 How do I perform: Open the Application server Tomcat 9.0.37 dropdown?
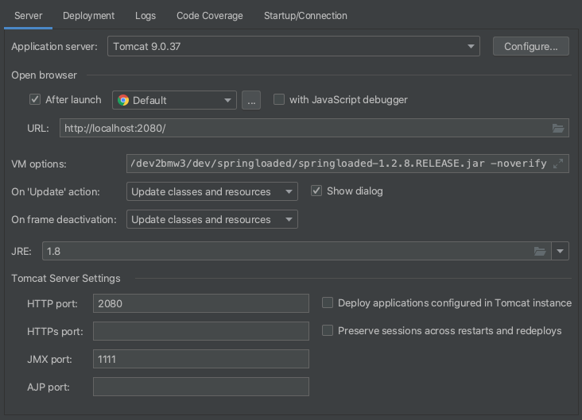pos(293,46)
